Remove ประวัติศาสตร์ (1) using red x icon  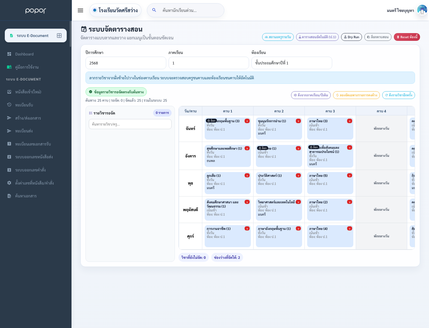pos(298,176)
